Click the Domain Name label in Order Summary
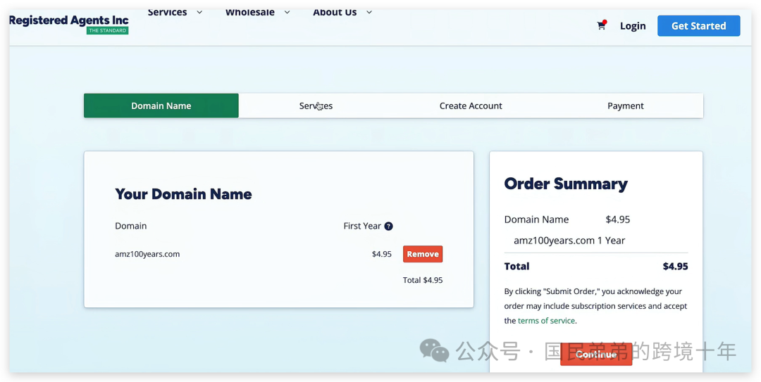Viewport: 761px width, 382px height. pyautogui.click(x=536, y=219)
